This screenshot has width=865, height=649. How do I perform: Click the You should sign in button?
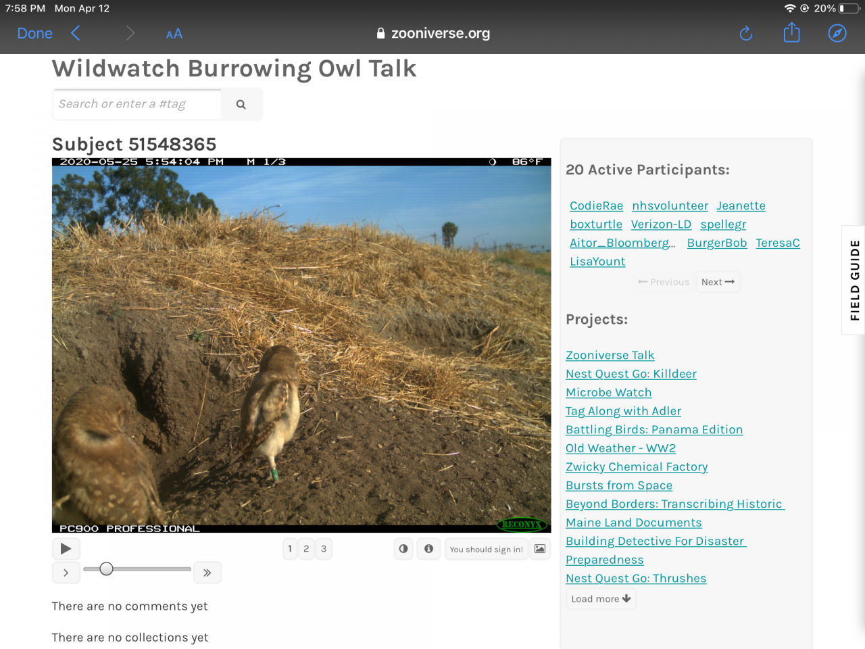click(487, 550)
